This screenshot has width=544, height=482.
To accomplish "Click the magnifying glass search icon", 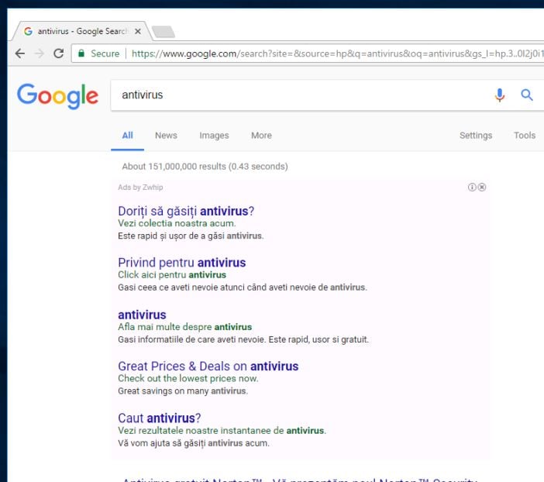I will click(527, 95).
